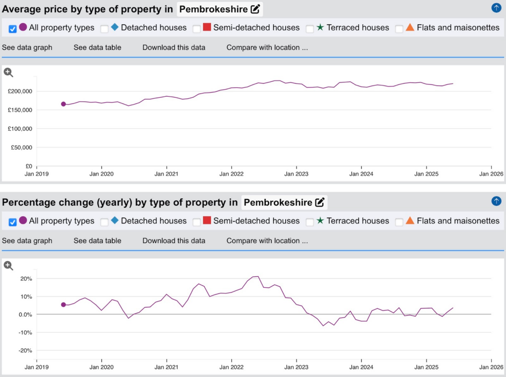Switch to See data table for average price
506x377 pixels.
97,47
